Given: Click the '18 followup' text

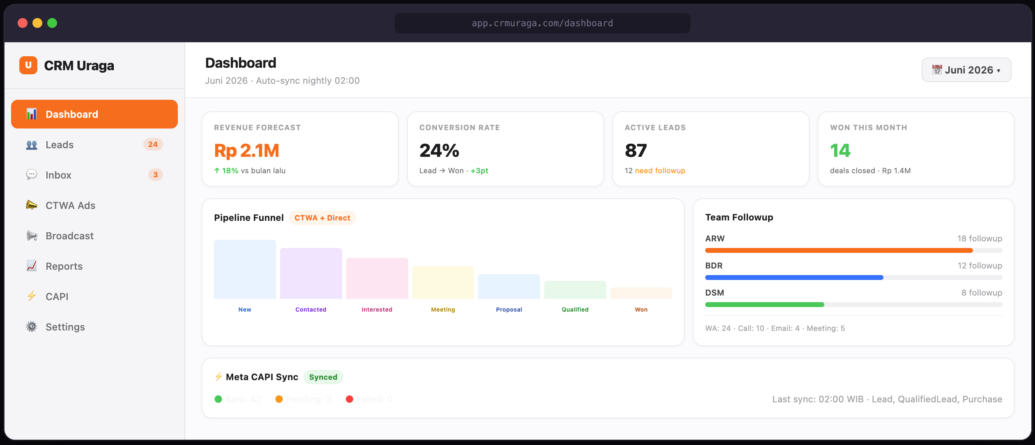Looking at the screenshot, I should pos(980,239).
